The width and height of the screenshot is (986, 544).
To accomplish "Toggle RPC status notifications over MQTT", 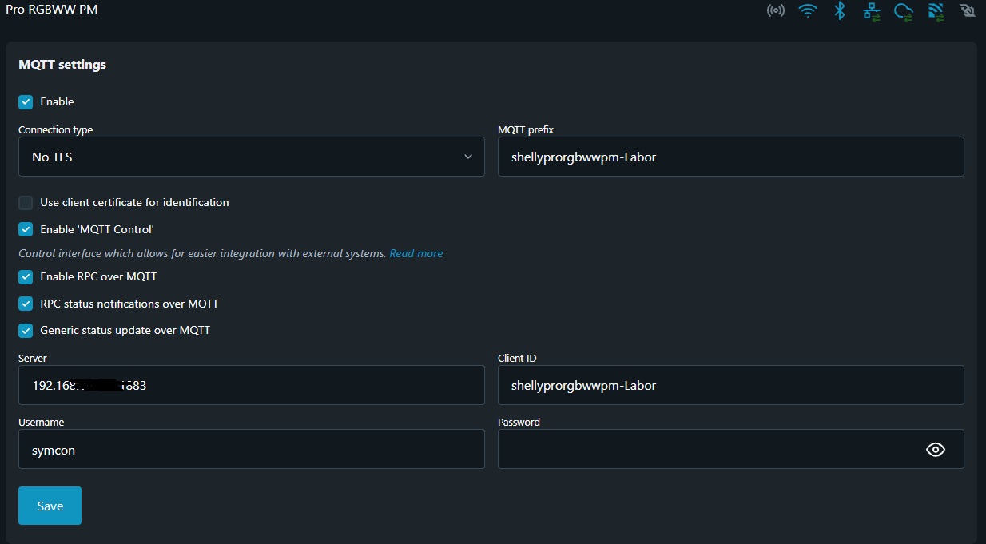I will (x=26, y=304).
